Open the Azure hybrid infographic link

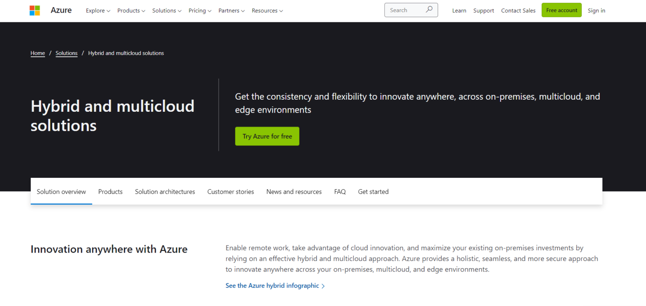272,285
